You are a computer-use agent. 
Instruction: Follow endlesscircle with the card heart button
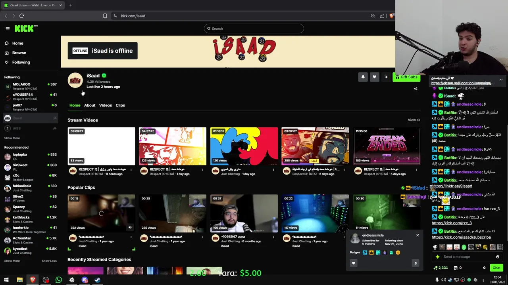coord(354,263)
